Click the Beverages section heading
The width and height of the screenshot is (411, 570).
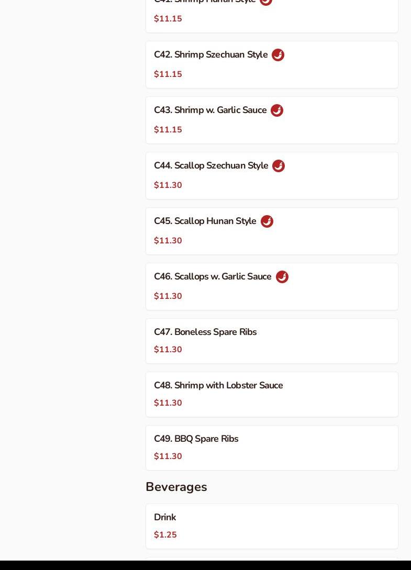[176, 487]
